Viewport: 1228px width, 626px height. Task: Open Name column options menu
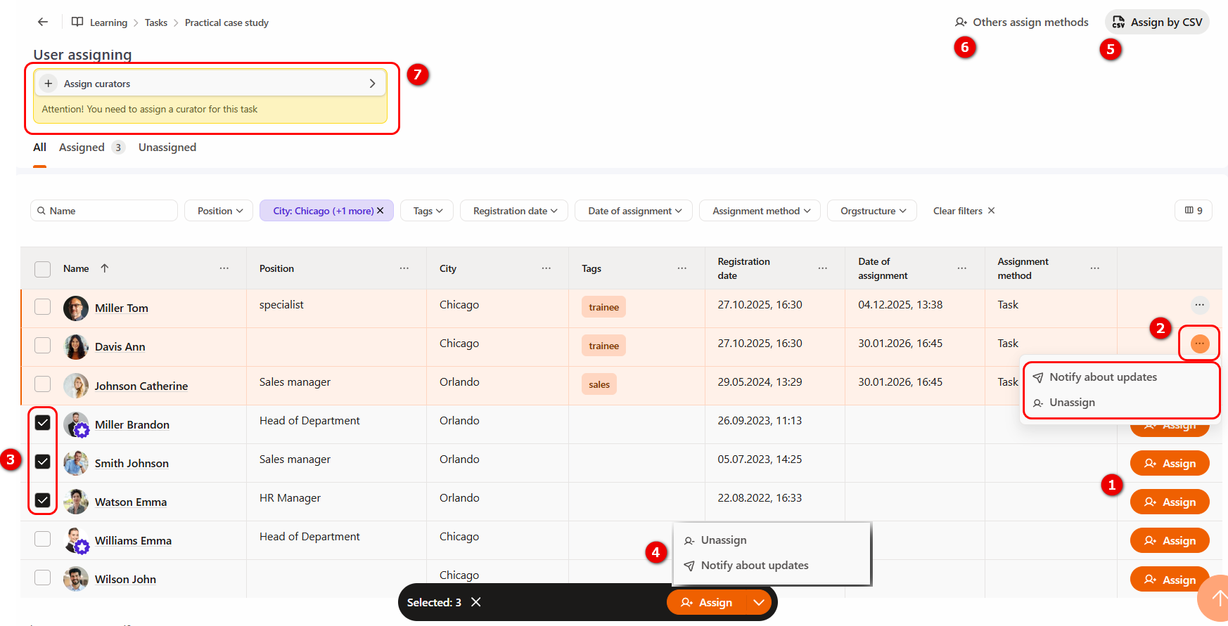pos(224,268)
